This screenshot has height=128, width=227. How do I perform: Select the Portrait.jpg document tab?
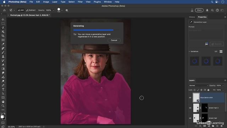tap(30, 15)
